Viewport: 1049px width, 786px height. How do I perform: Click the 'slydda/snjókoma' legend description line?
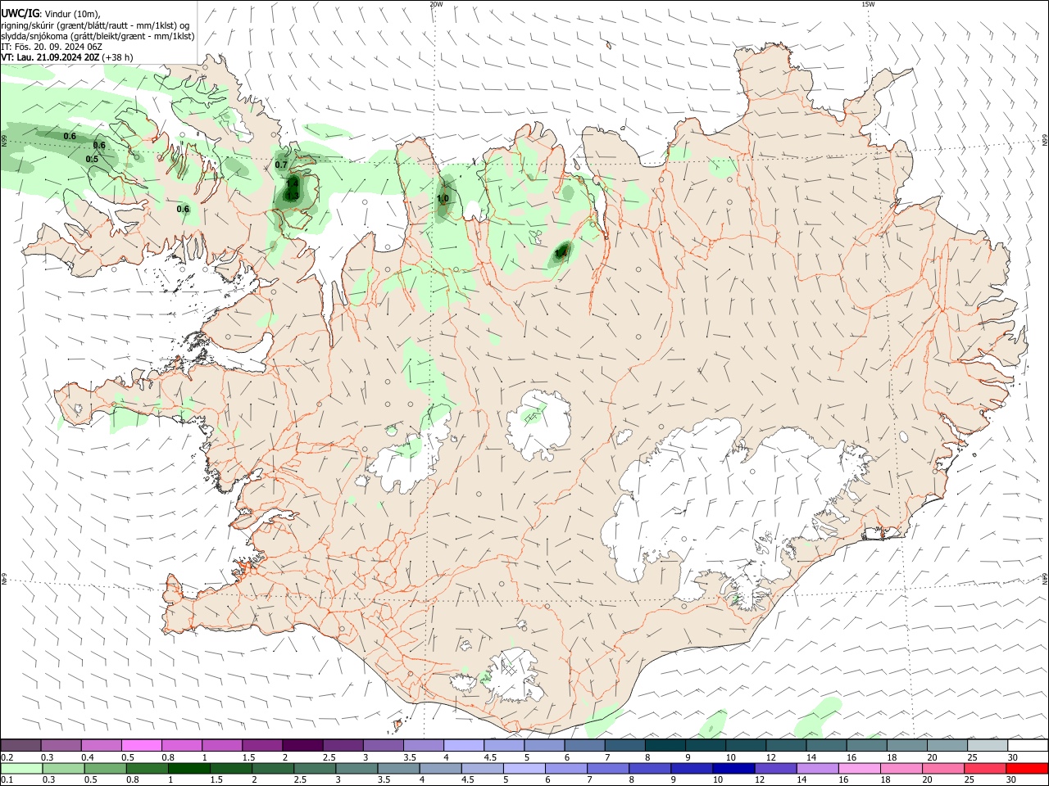(98, 36)
